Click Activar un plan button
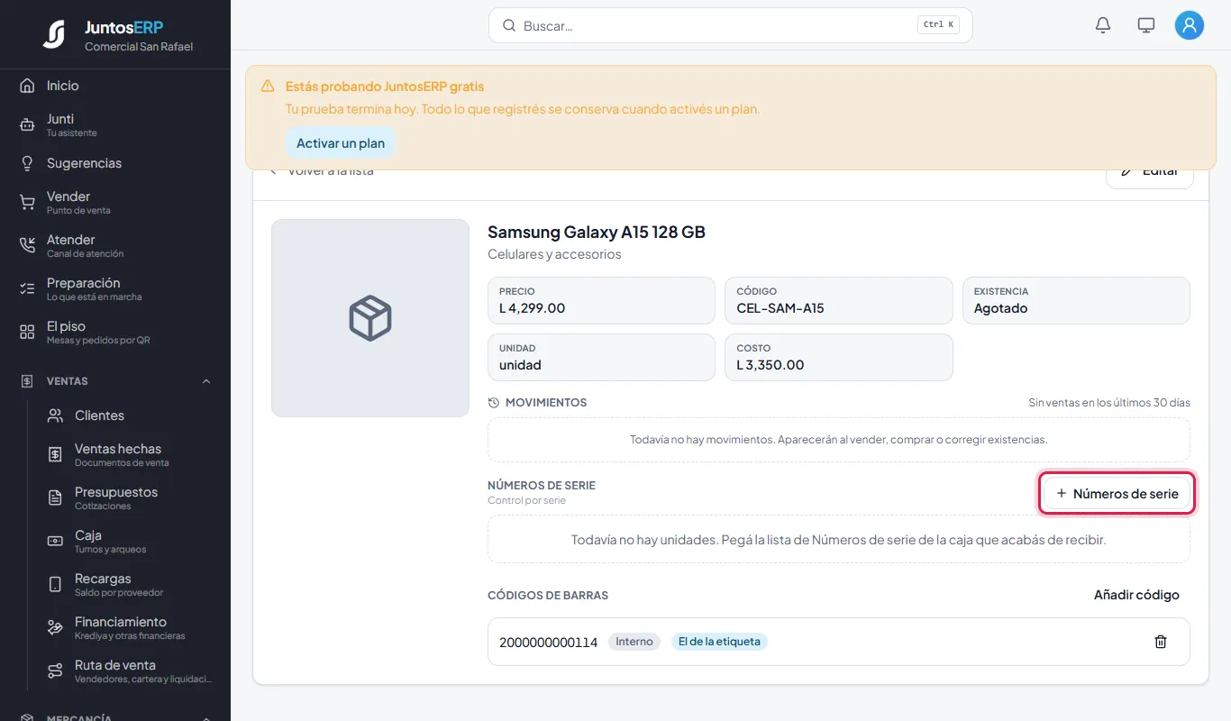This screenshot has height=721, width=1231. point(341,143)
